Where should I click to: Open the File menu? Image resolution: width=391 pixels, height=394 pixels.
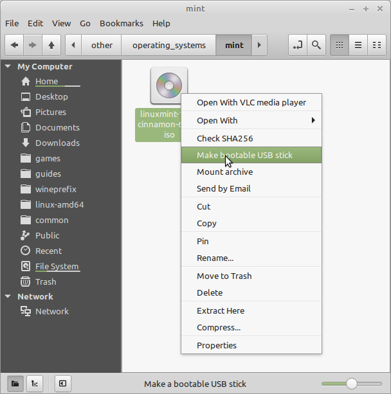(12, 23)
